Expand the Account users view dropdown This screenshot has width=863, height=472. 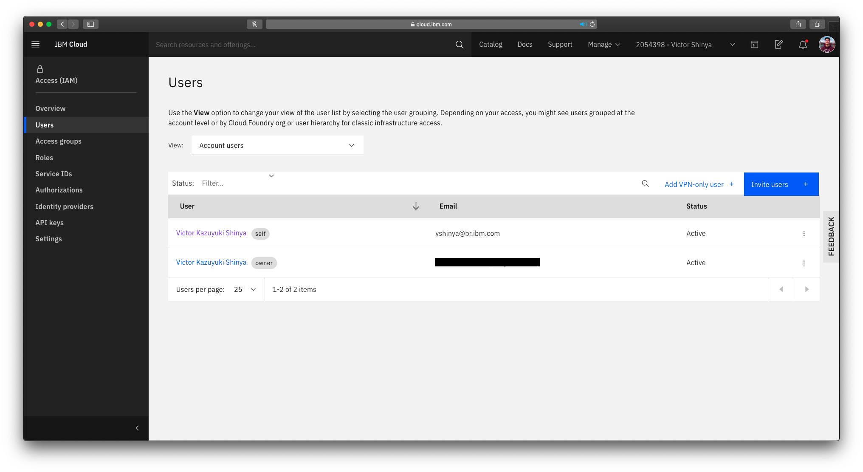[x=277, y=145]
